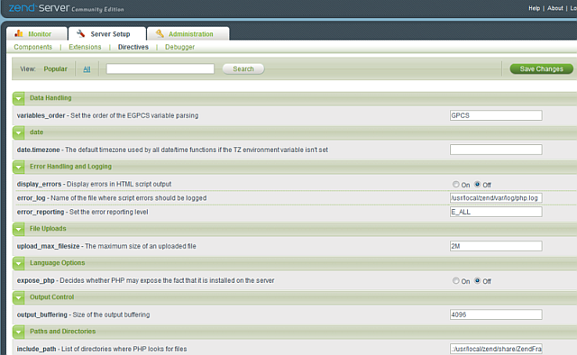Click the date.timezone directive name
This screenshot has width=577, height=355.
(x=38, y=150)
